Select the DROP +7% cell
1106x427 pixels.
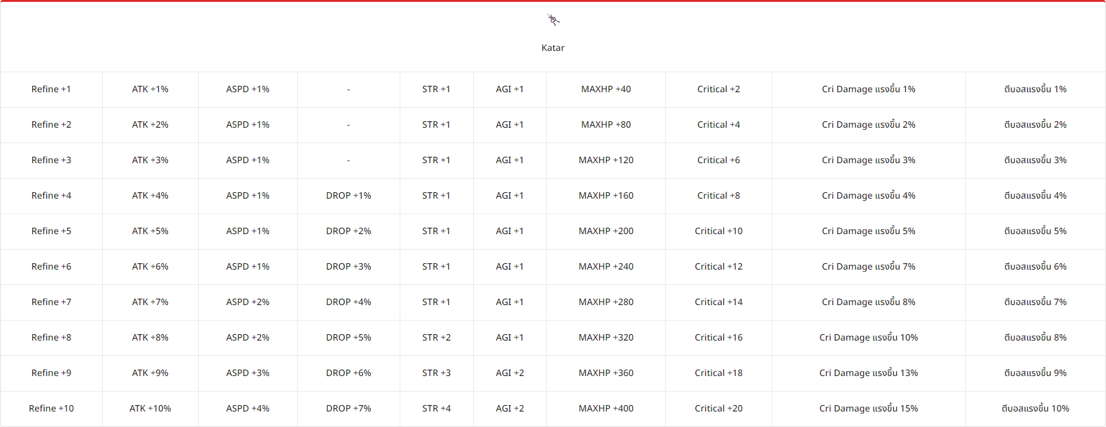pos(348,408)
